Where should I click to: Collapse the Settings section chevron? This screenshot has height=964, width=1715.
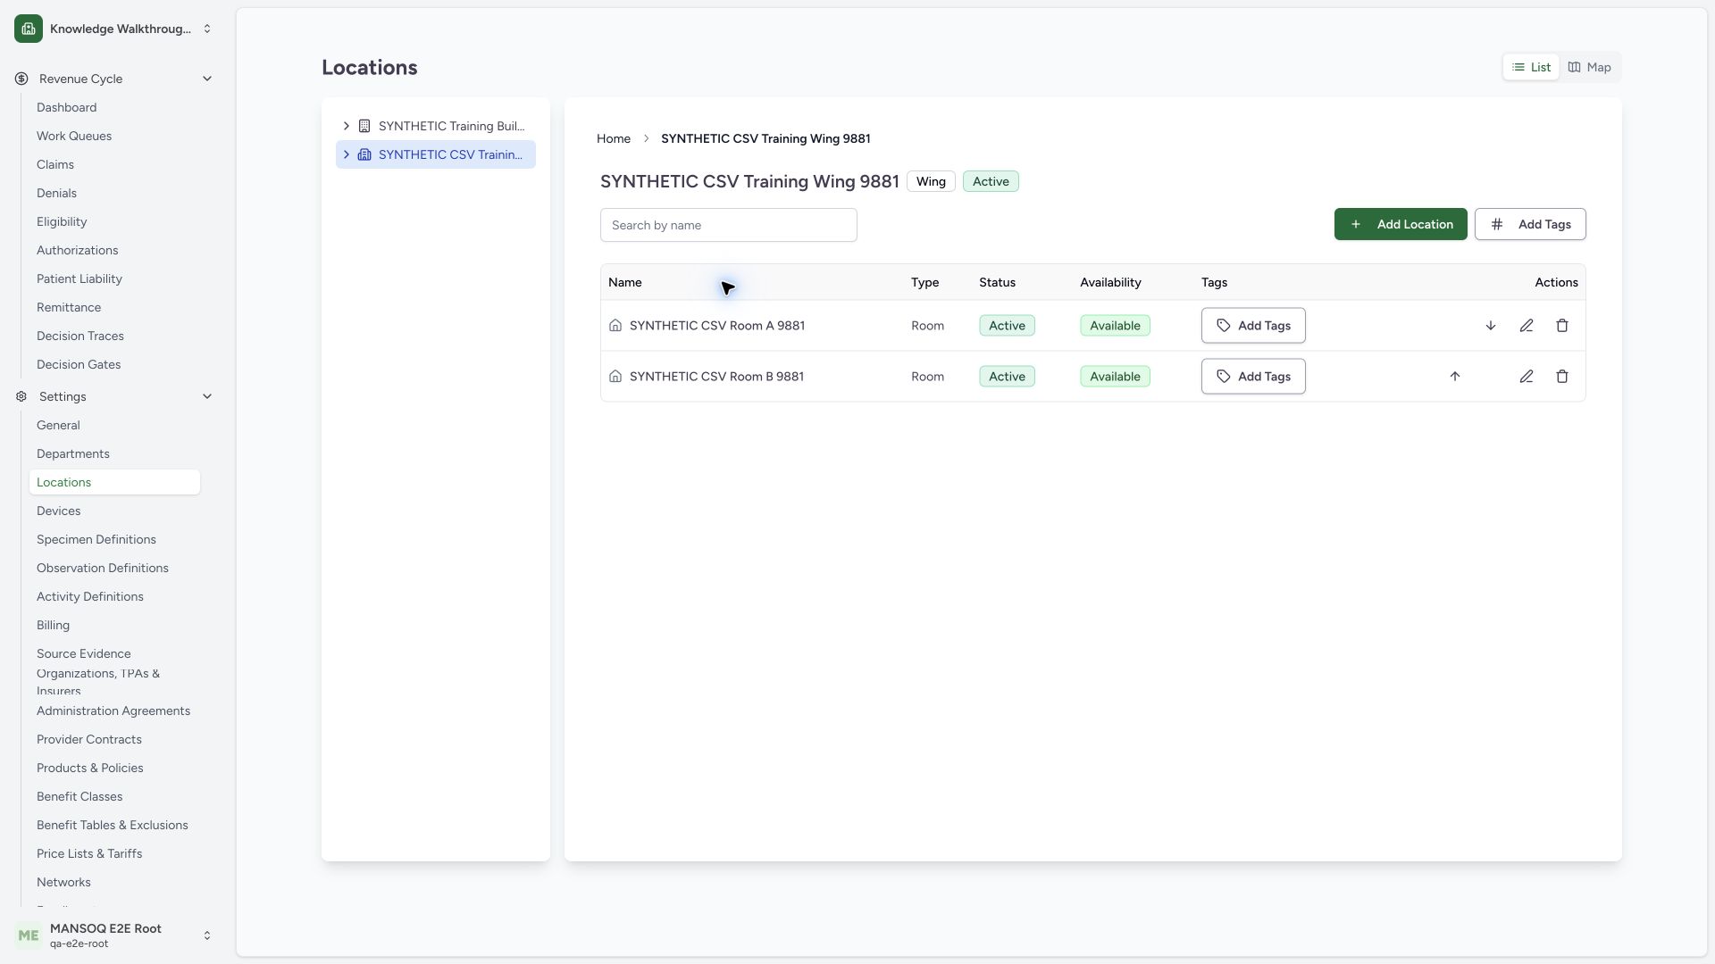207,396
